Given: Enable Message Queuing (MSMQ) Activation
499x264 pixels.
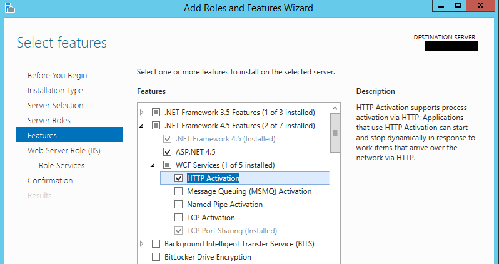Looking at the screenshot, I should (x=179, y=191).
